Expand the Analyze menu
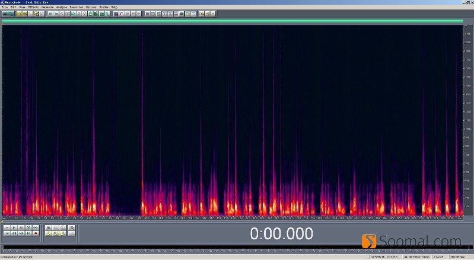474x260 pixels. point(62,7)
